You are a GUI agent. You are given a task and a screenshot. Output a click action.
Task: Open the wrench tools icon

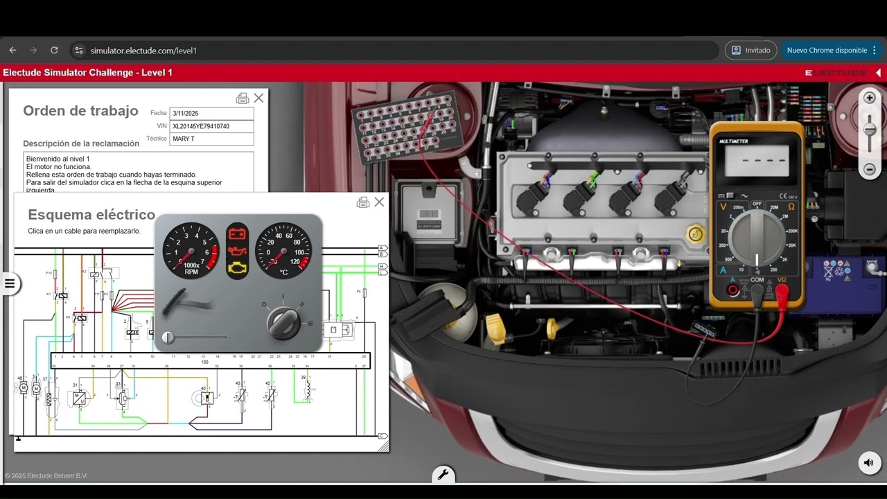tap(443, 475)
